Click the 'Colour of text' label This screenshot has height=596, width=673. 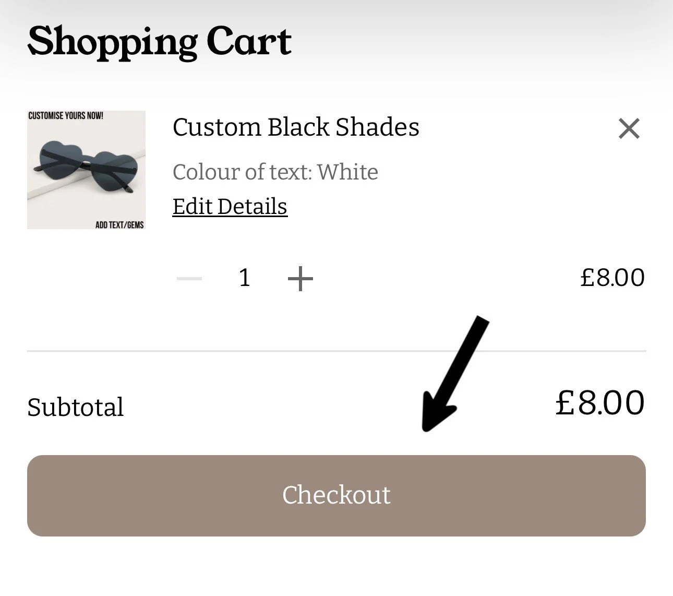click(x=242, y=172)
